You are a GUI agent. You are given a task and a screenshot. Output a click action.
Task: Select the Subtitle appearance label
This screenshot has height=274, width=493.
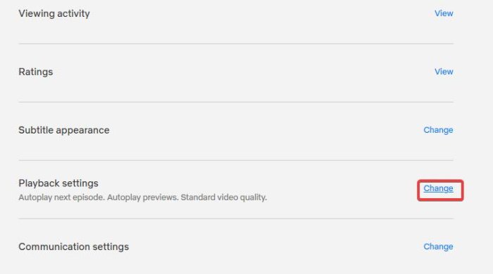pyautogui.click(x=64, y=130)
